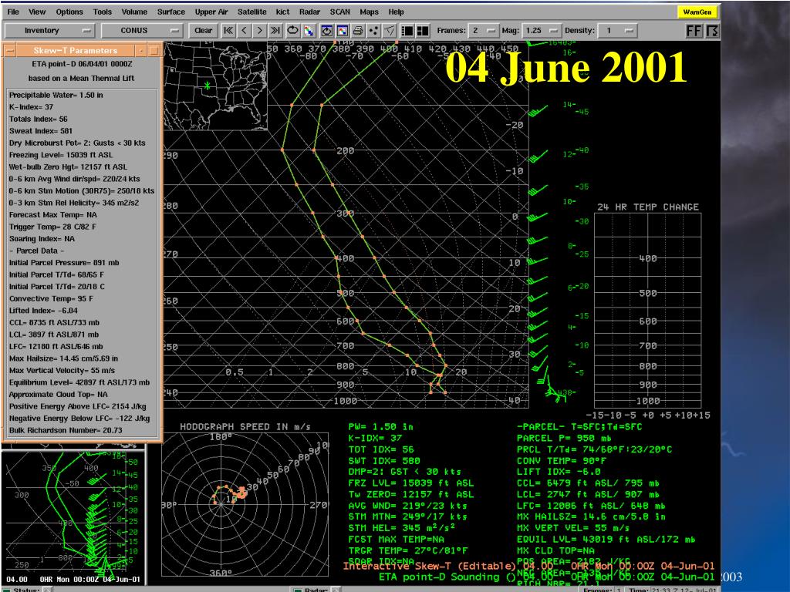Switch to single large pane layout
Viewport: 790px width, 592px height.
pyautogui.click(x=407, y=31)
